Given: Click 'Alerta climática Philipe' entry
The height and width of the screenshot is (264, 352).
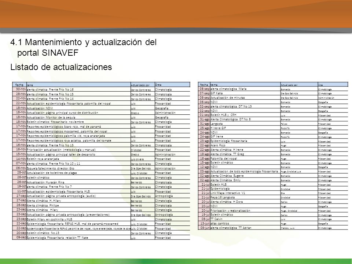Looking at the screenshot, I should pos(43,205).
